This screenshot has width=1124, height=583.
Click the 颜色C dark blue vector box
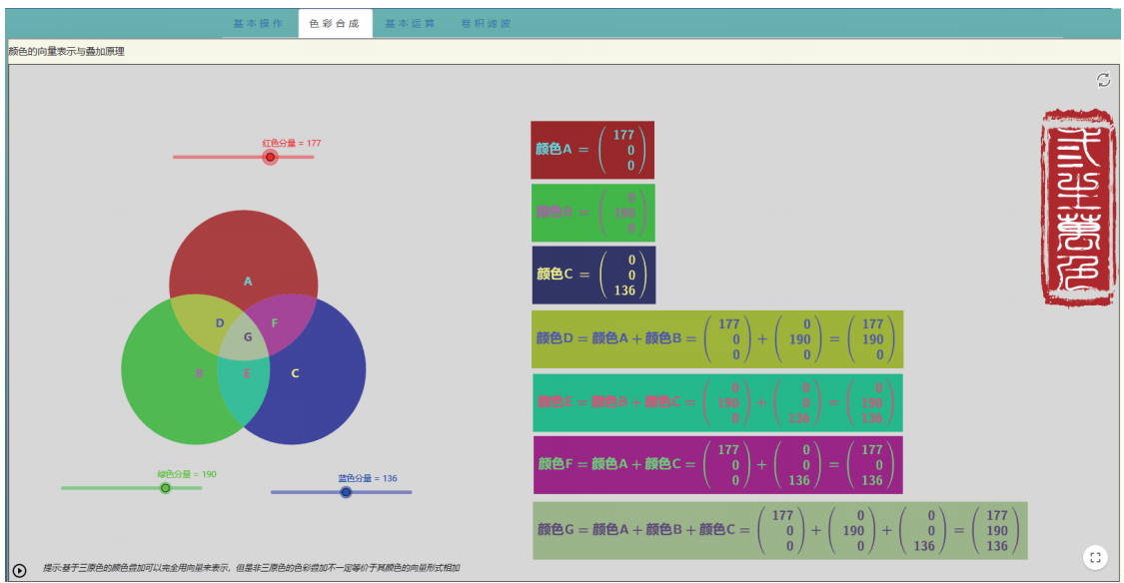pyautogui.click(x=593, y=275)
